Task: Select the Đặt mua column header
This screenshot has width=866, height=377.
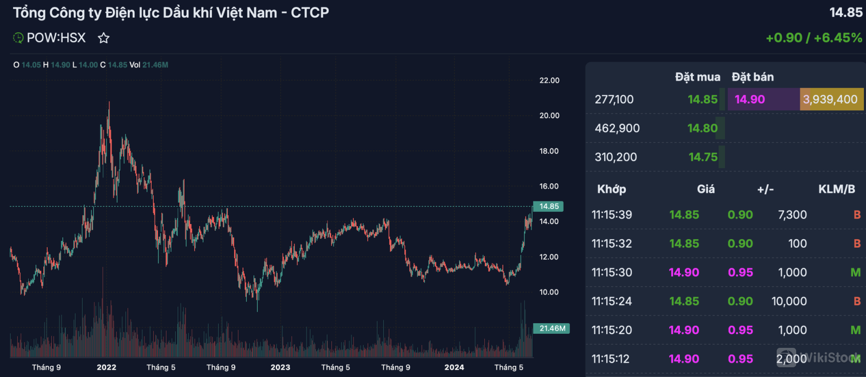Action: [697, 77]
